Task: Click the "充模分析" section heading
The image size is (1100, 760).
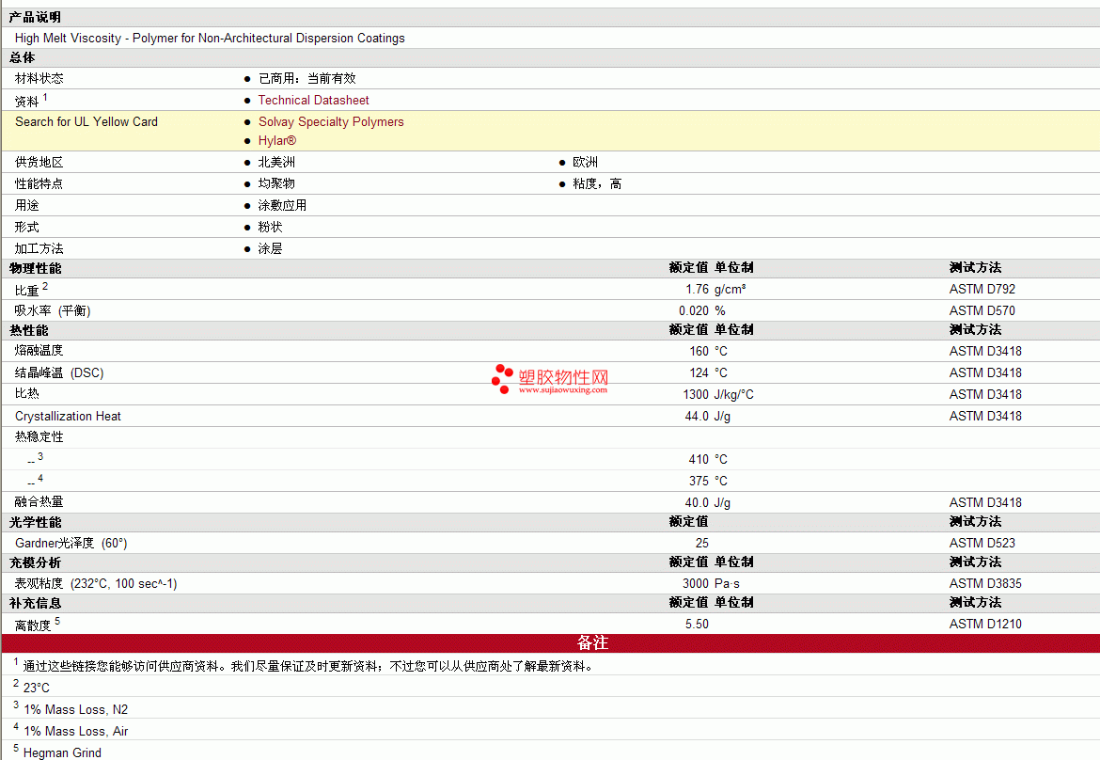Action: pos(35,563)
